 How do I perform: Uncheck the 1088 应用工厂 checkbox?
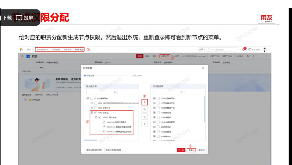pyautogui.click(x=96, y=113)
